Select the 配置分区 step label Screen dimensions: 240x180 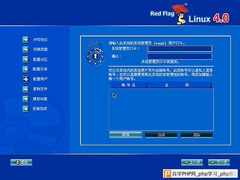coord(40,59)
